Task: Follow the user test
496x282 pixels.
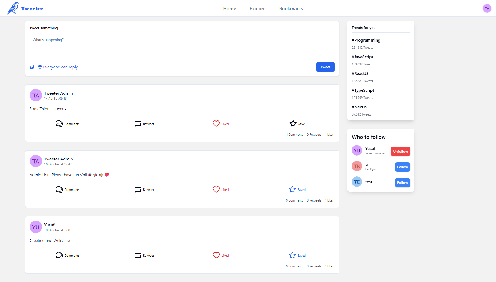Action: point(402,183)
